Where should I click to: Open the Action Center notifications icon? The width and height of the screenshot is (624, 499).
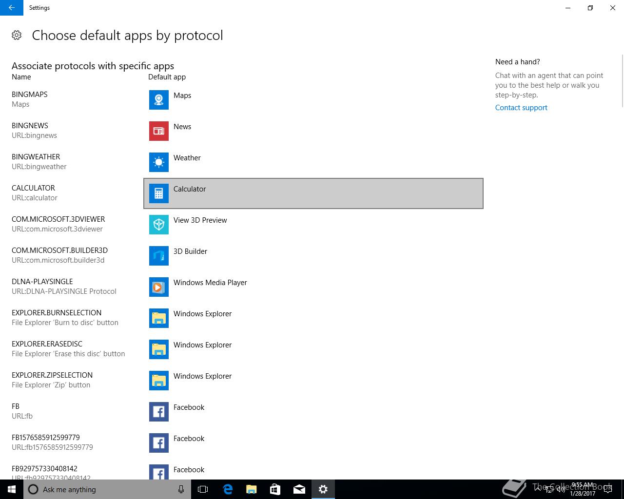(607, 489)
